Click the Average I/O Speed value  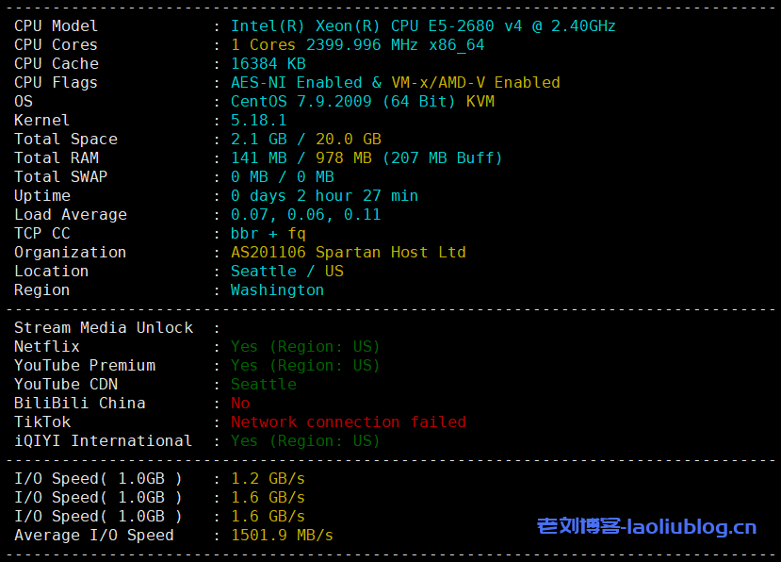282,535
